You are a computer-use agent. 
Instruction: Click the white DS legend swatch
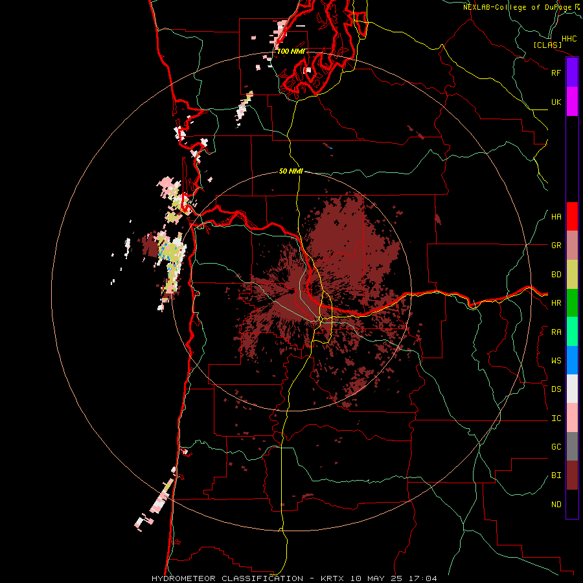click(572, 389)
